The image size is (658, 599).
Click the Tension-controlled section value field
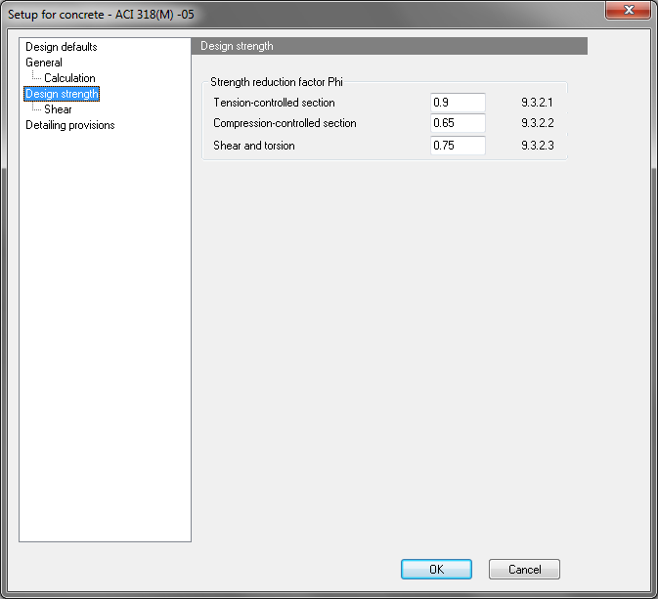[x=458, y=103]
